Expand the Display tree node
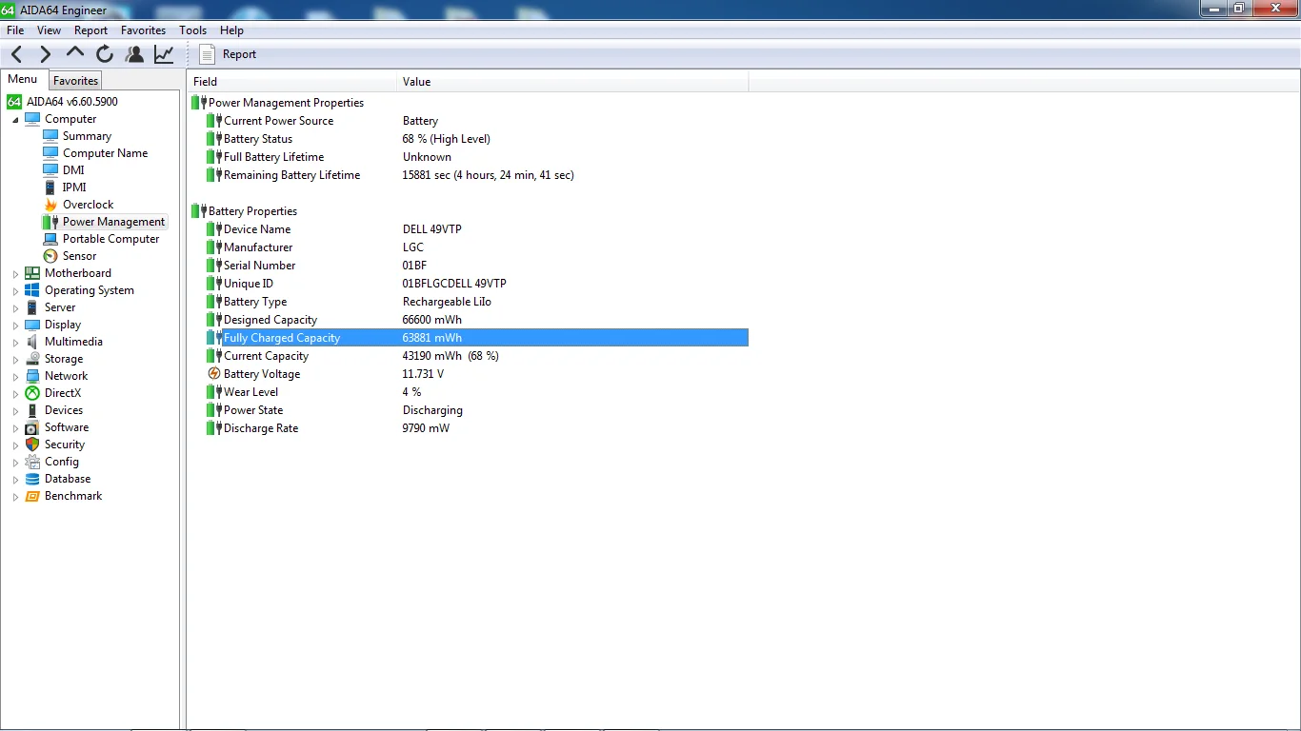1301x731 pixels. tap(15, 326)
